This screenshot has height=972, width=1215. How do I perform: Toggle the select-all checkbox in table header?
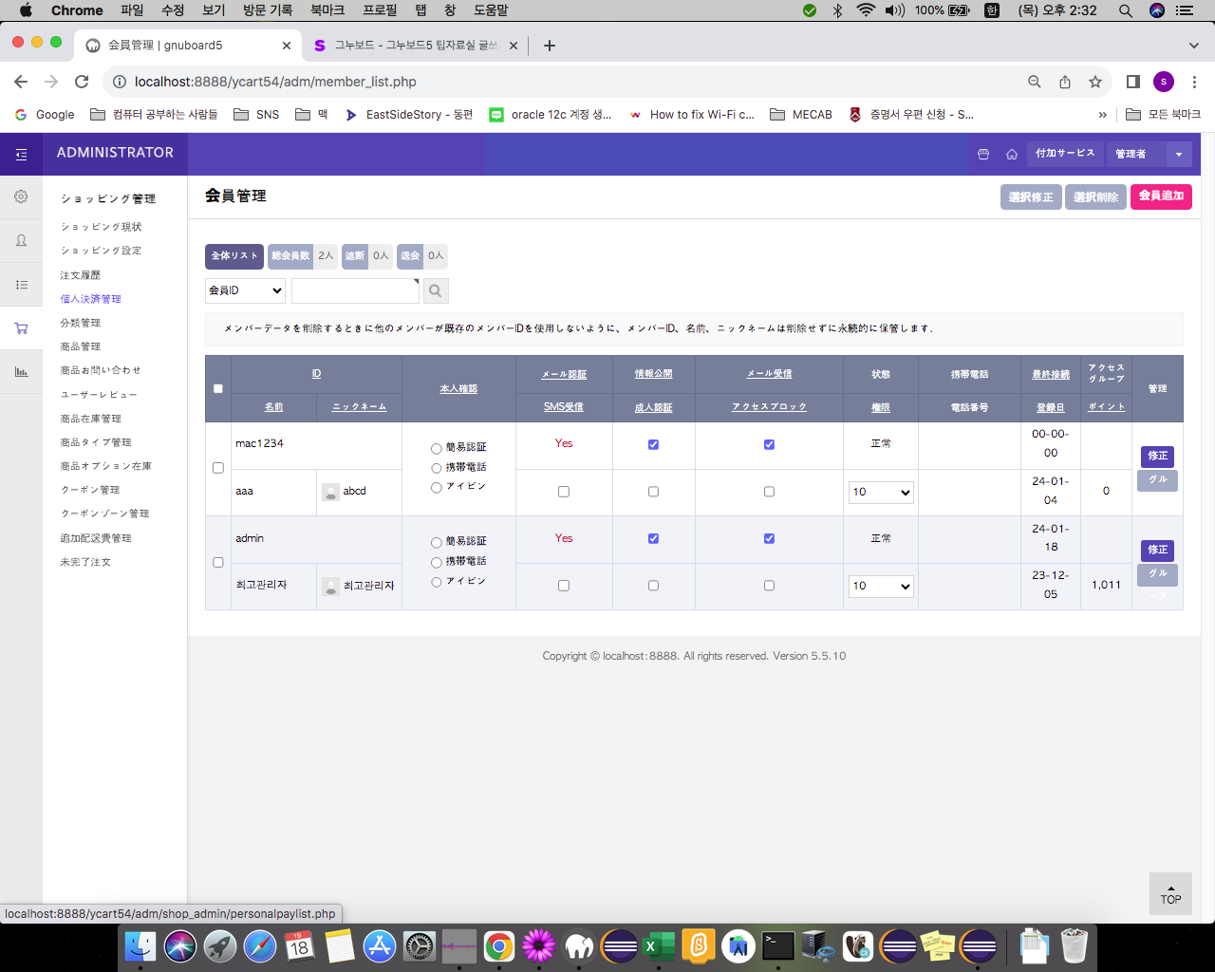(x=218, y=388)
